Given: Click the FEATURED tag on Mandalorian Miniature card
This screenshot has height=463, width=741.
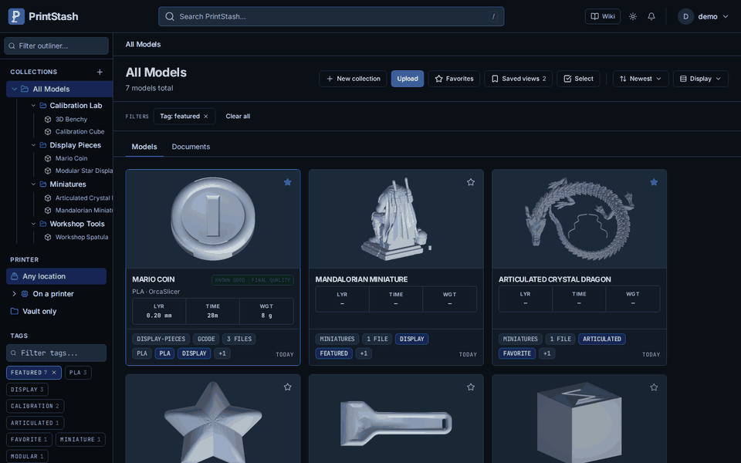Looking at the screenshot, I should [333, 353].
